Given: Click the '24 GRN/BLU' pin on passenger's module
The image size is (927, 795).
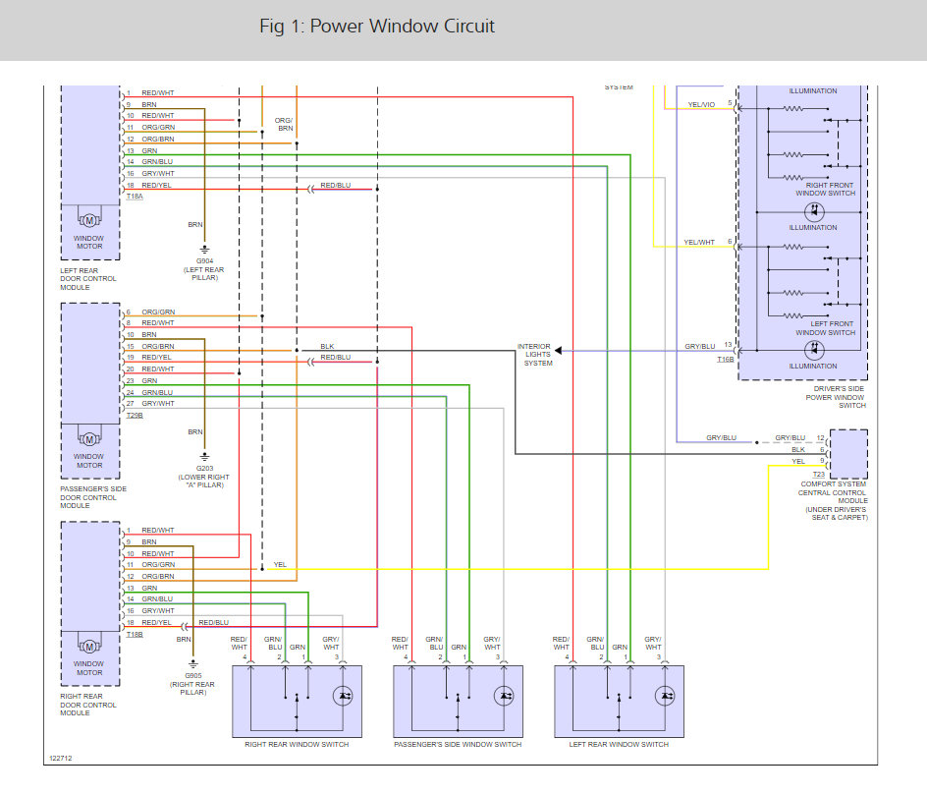Looking at the screenshot, I should tap(149, 393).
